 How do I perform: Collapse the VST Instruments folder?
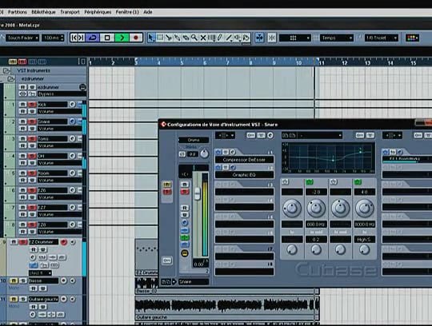(6, 70)
